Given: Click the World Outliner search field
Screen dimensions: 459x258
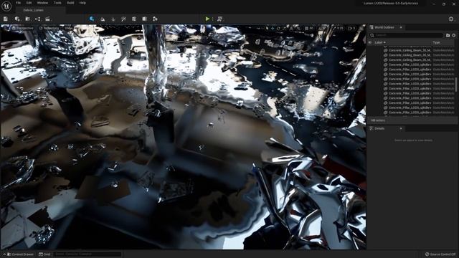Looking at the screenshot, I should tap(407, 35).
